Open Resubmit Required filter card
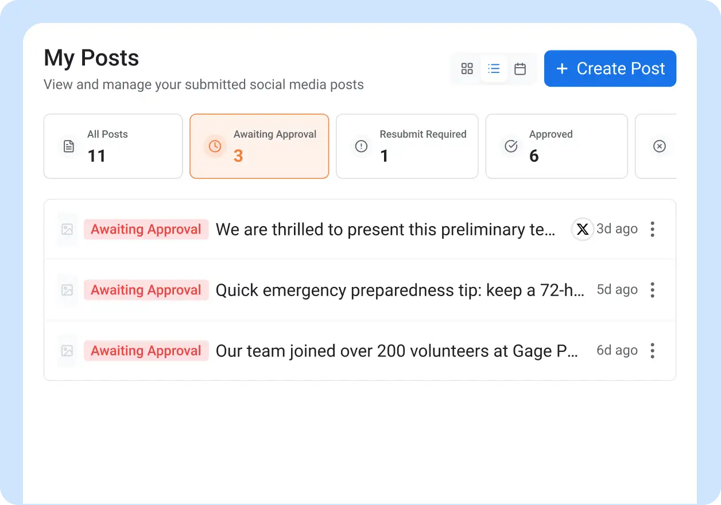 pyautogui.click(x=406, y=146)
